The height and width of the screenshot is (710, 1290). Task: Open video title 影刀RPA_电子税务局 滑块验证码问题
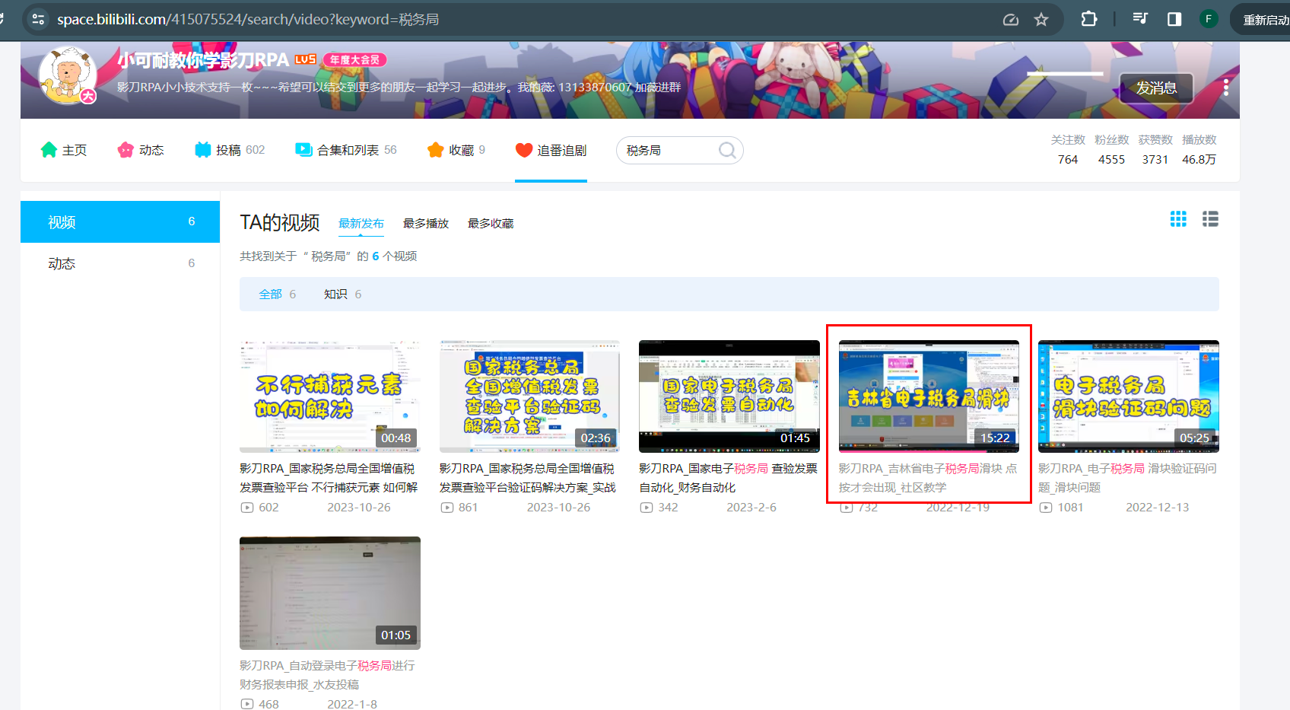1127,478
